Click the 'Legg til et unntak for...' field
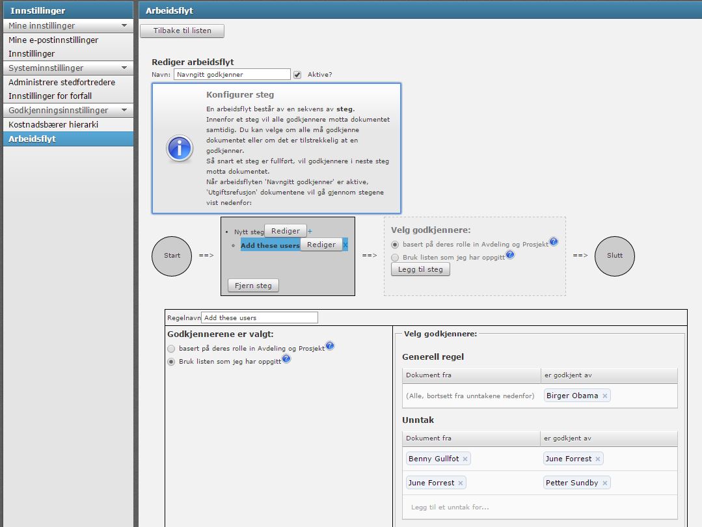This screenshot has height=527, width=702. (x=450, y=507)
